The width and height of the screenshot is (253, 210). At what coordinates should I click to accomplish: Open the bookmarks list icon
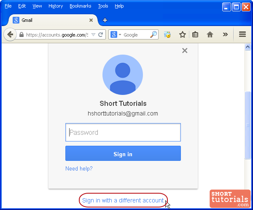tap(195, 35)
